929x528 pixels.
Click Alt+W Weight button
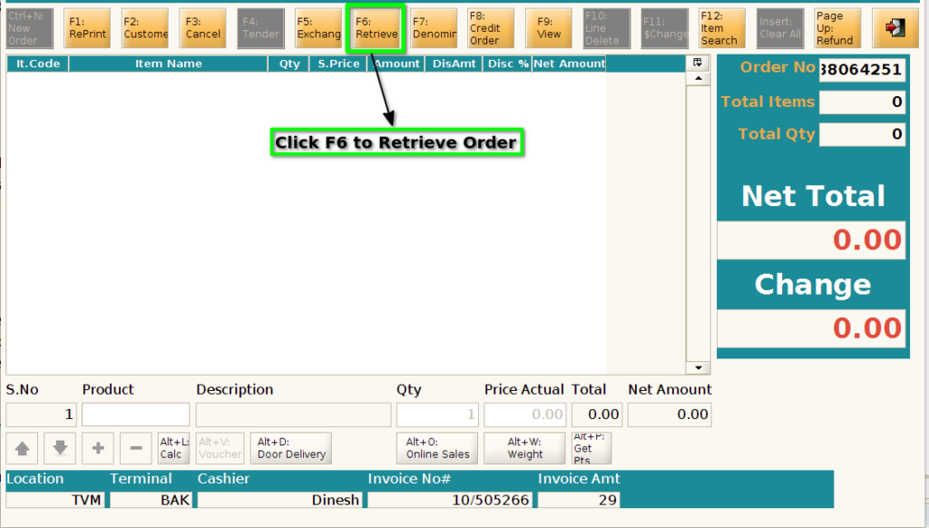(525, 448)
